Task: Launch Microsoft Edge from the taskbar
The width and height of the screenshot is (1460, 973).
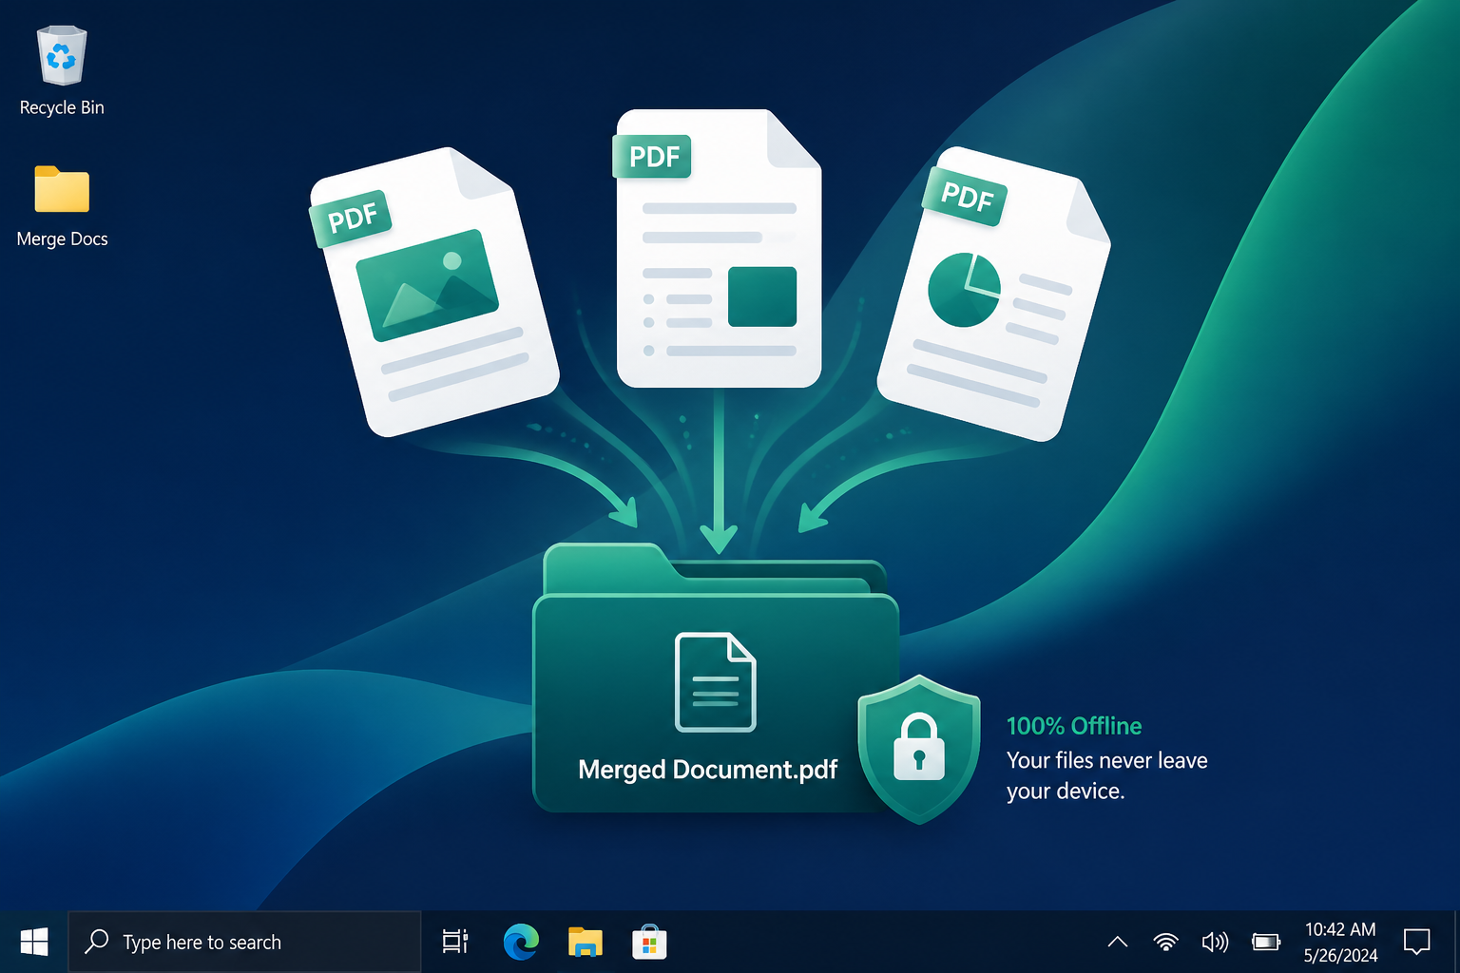Action: pos(521,942)
